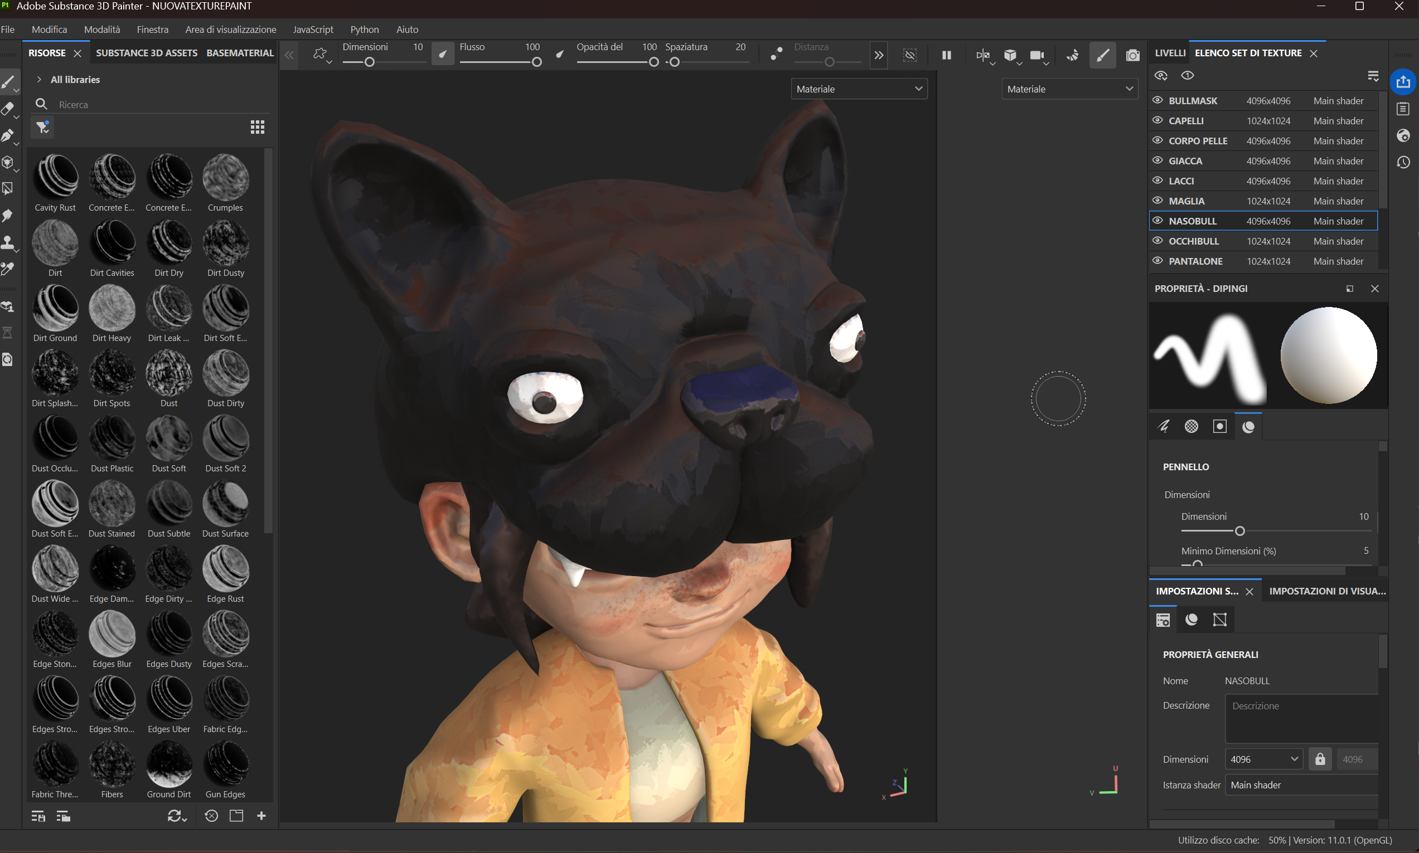Open the brush alpha properties icon
The width and height of the screenshot is (1419, 853).
click(x=1191, y=426)
